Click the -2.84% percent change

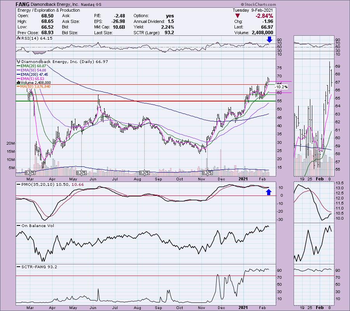(x=264, y=16)
